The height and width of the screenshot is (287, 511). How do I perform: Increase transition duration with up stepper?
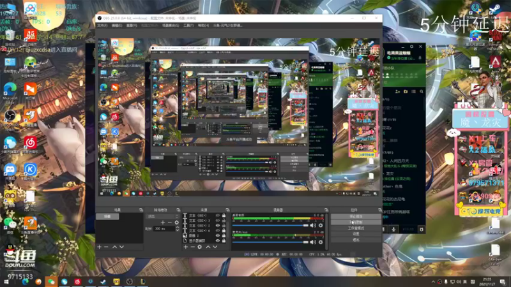tap(178, 228)
